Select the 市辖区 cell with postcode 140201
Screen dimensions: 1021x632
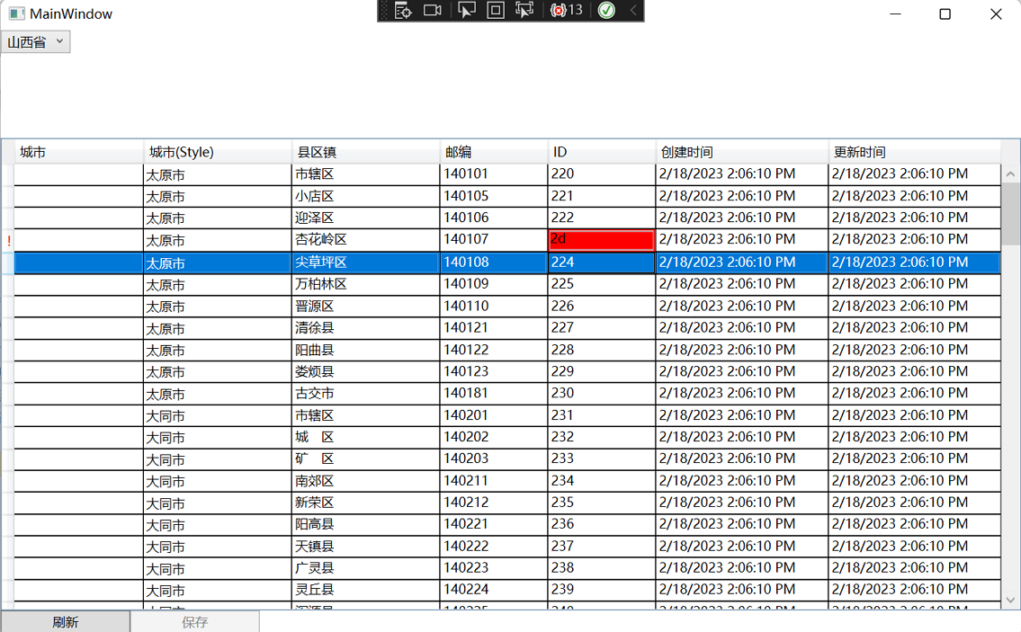[x=365, y=415]
